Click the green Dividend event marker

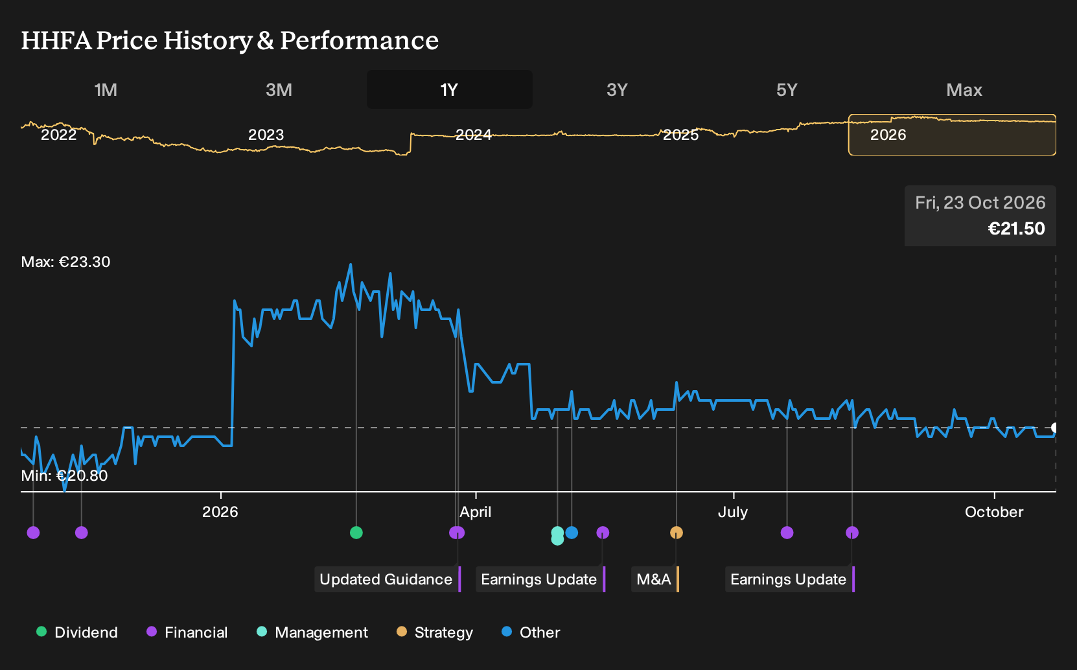[356, 533]
